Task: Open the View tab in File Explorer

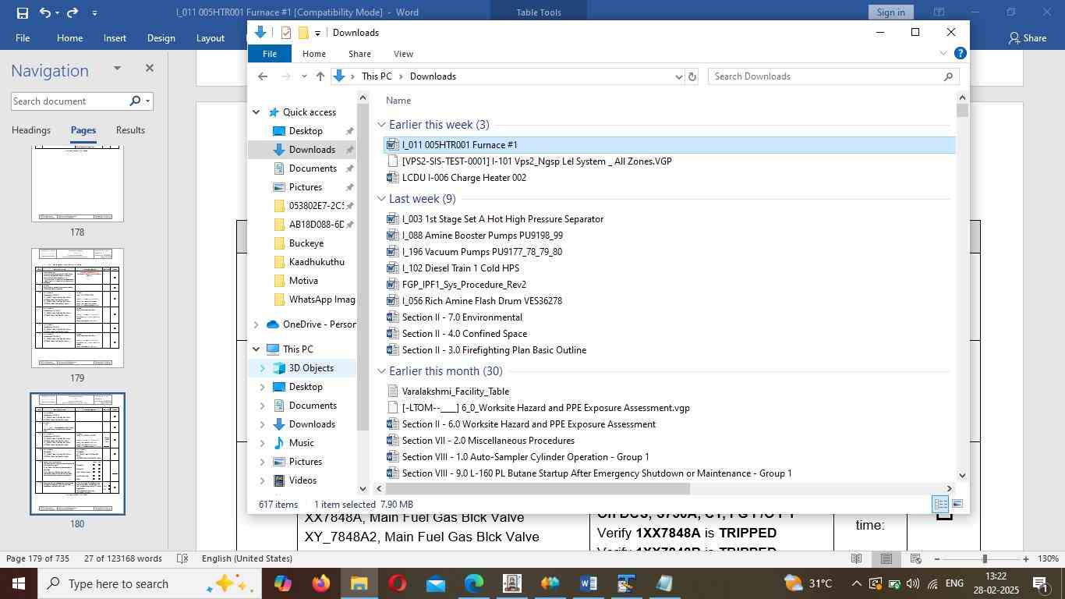Action: 403,54
